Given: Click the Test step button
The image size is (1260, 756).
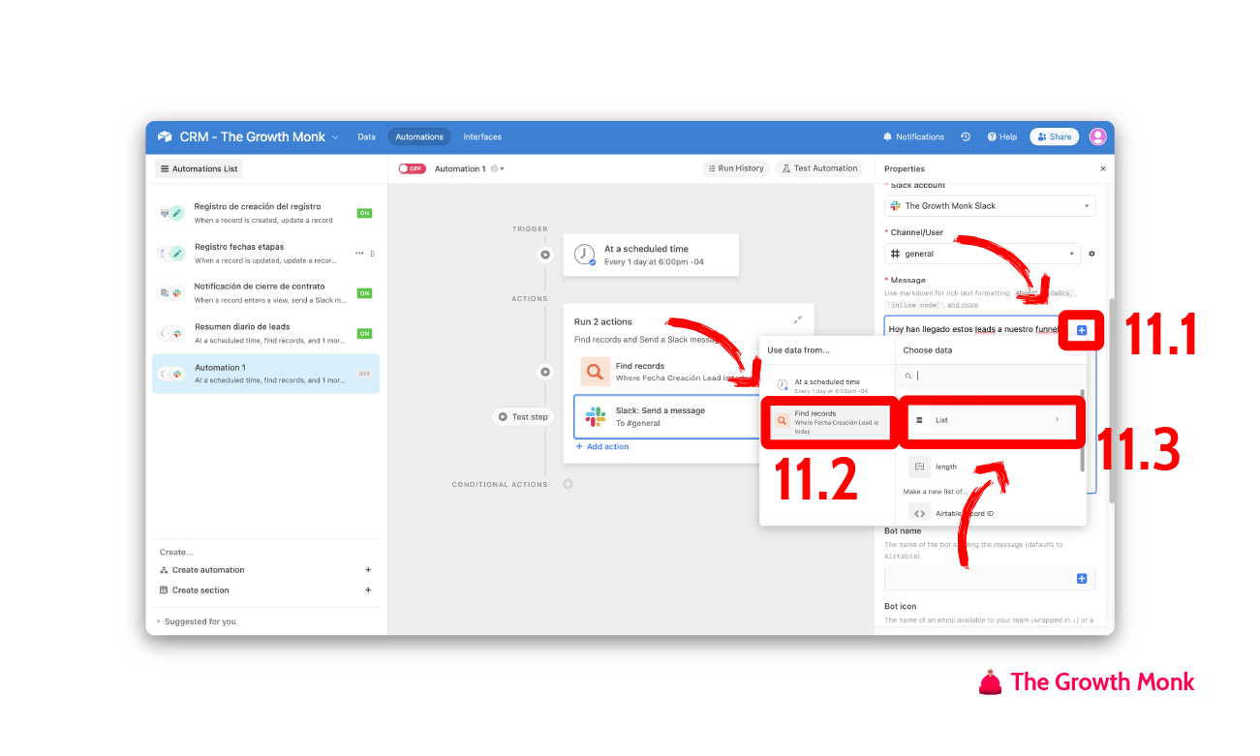Looking at the screenshot, I should click(x=524, y=417).
